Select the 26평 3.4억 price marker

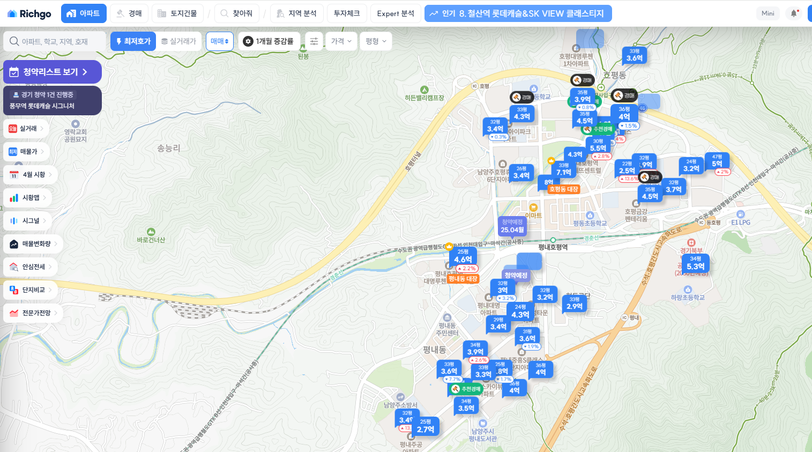coord(522,173)
